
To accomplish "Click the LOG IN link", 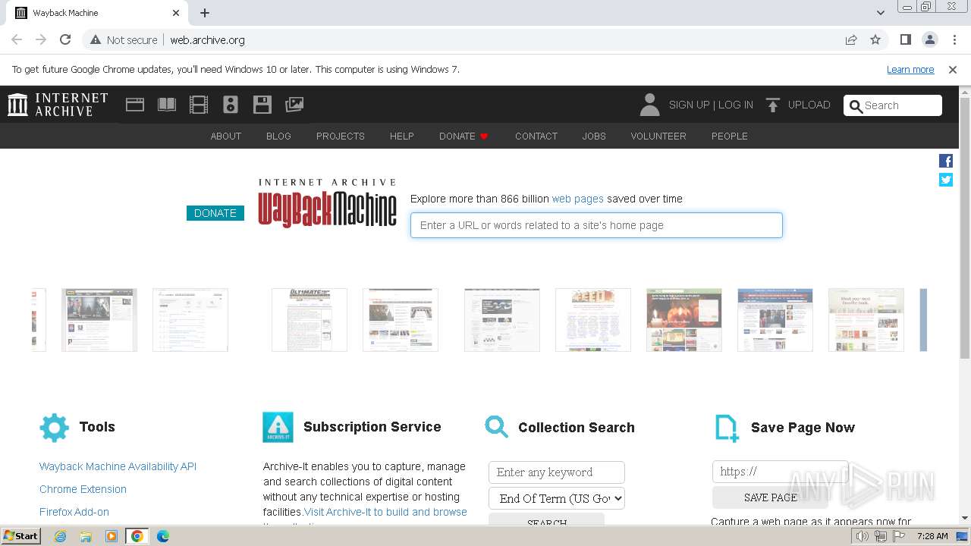I will tap(736, 105).
